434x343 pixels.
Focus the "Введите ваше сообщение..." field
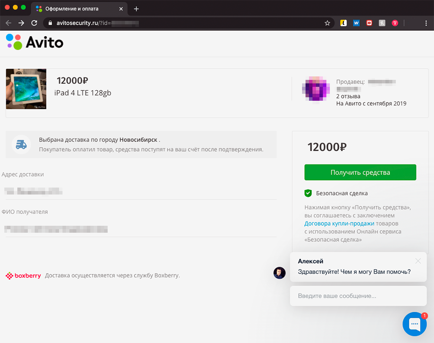pyautogui.click(x=358, y=296)
